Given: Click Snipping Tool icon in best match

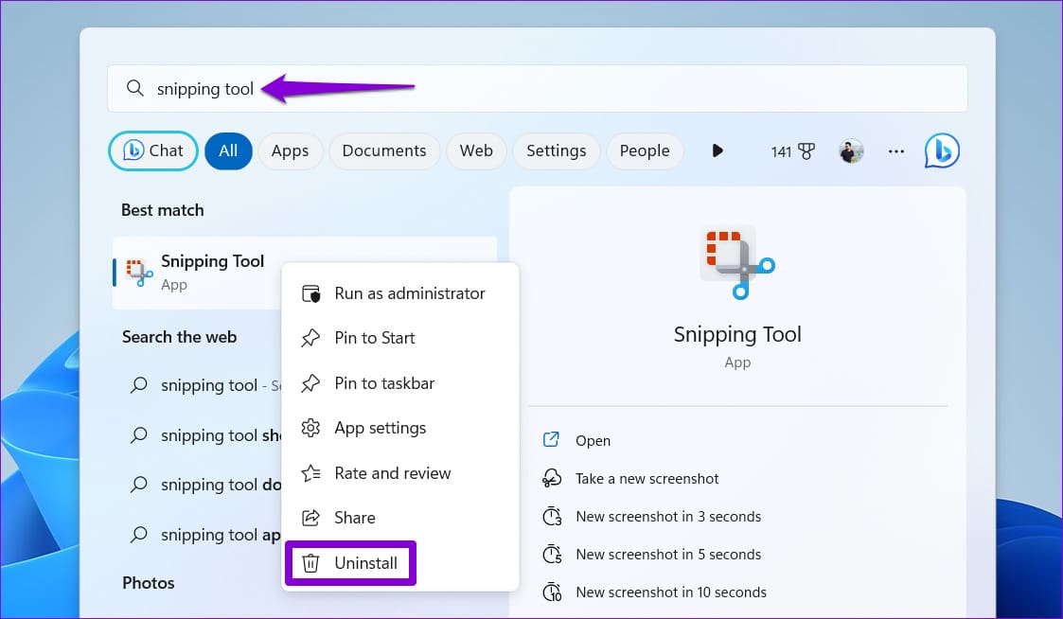Looking at the screenshot, I should point(140,273).
